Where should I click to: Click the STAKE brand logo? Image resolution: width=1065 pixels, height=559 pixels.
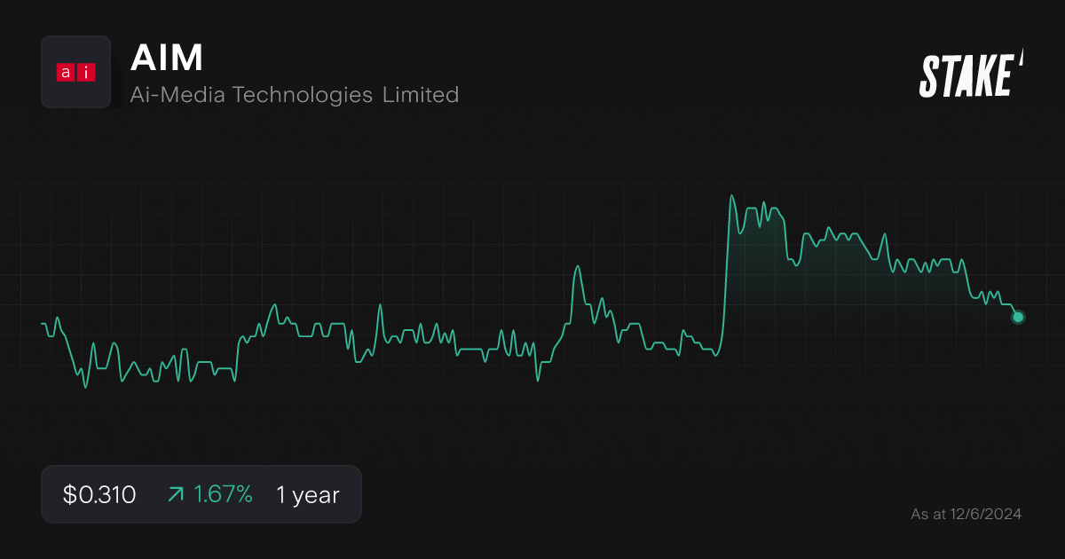pyautogui.click(x=966, y=75)
